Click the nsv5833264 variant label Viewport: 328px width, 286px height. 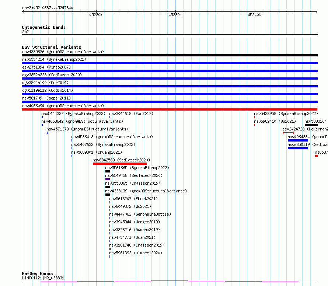[x=315, y=121]
